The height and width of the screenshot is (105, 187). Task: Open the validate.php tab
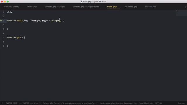[x=131, y=7]
